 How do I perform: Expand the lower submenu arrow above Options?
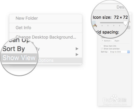(77, 54)
